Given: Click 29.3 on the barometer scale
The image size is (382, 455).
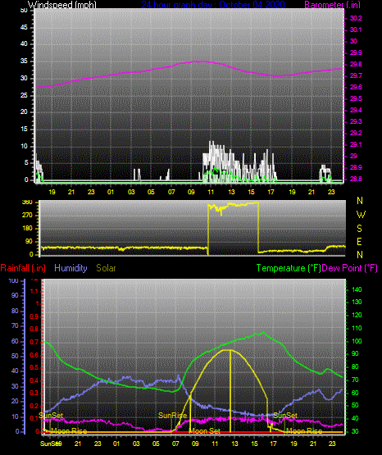Looking at the screenshot, I should tap(356, 121).
